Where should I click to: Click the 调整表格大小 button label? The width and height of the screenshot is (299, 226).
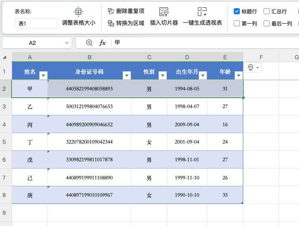[x=79, y=23]
